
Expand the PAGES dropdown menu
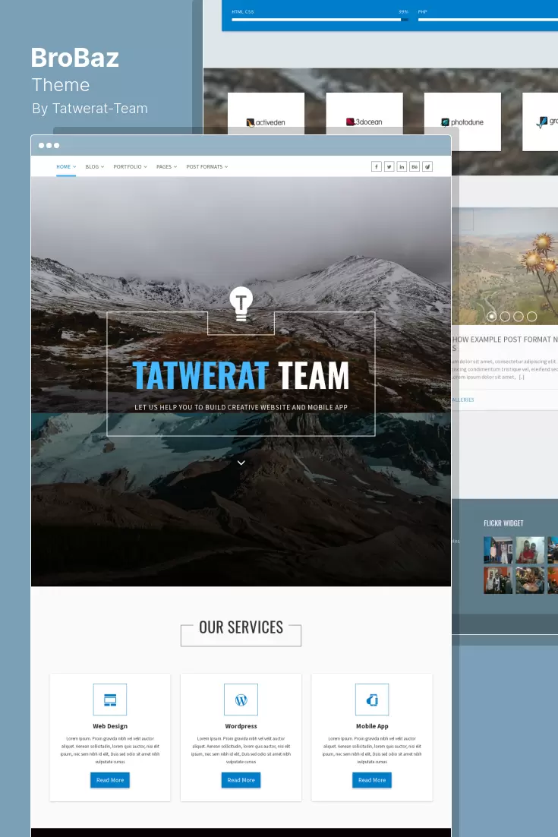point(166,166)
